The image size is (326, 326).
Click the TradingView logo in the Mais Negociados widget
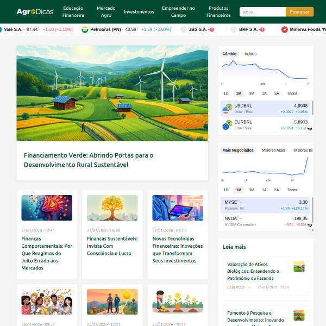310,225
